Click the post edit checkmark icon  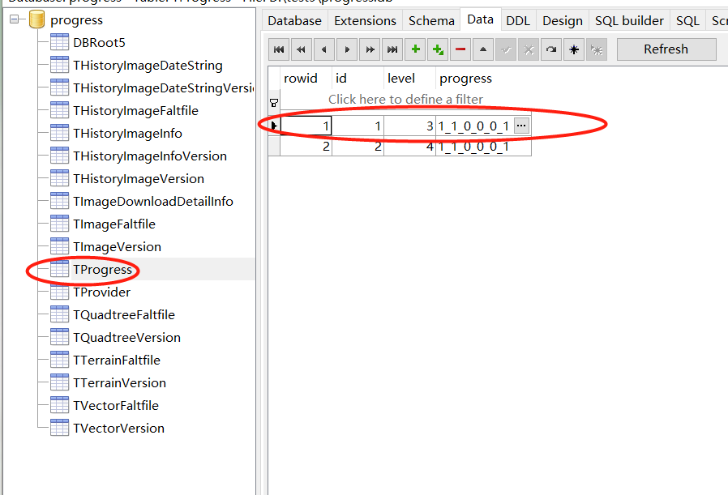coord(506,49)
